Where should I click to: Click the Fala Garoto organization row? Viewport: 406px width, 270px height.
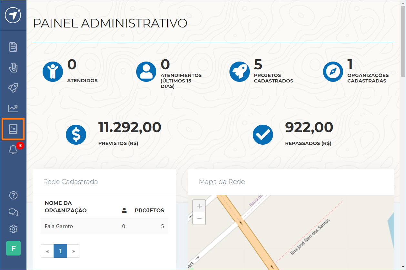104,226
